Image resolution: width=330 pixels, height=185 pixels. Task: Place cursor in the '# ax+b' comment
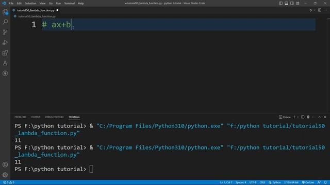(56, 25)
